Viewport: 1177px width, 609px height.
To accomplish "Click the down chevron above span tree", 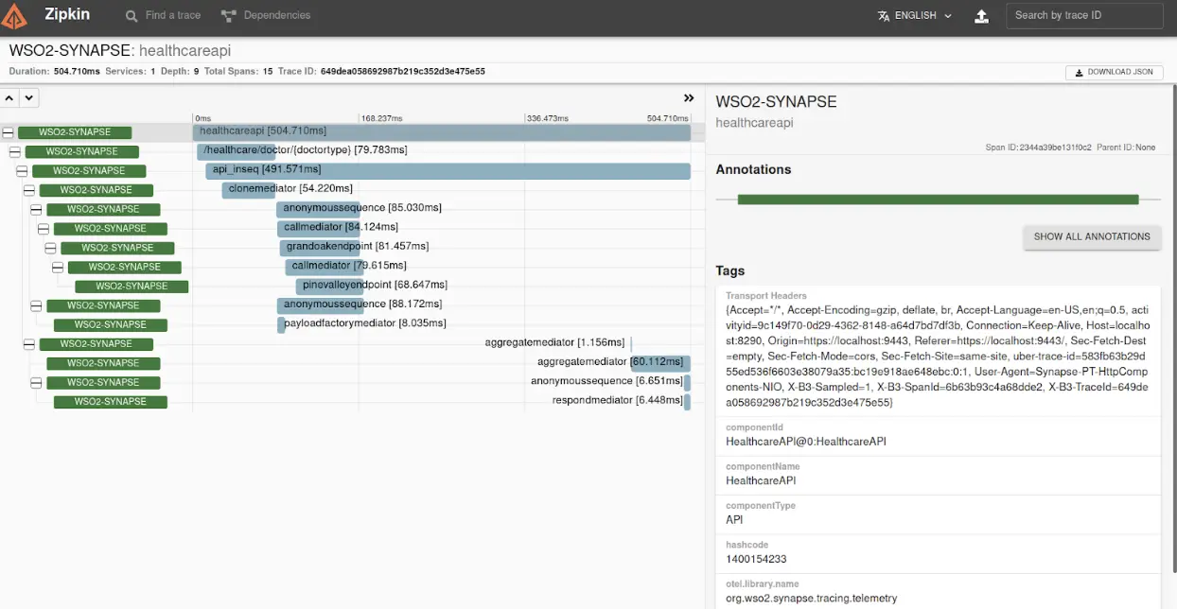I will tap(29, 97).
